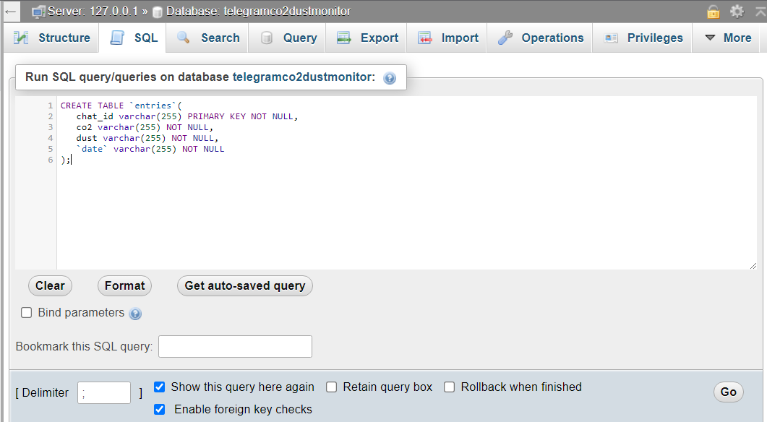The height and width of the screenshot is (422, 767).
Task: Enable the Retain query box option
Action: click(332, 387)
